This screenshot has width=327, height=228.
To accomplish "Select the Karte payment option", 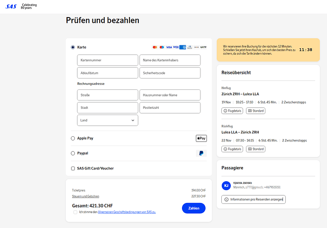I will tap(73, 47).
